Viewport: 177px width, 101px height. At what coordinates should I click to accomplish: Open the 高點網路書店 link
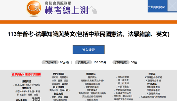coord(153,87)
